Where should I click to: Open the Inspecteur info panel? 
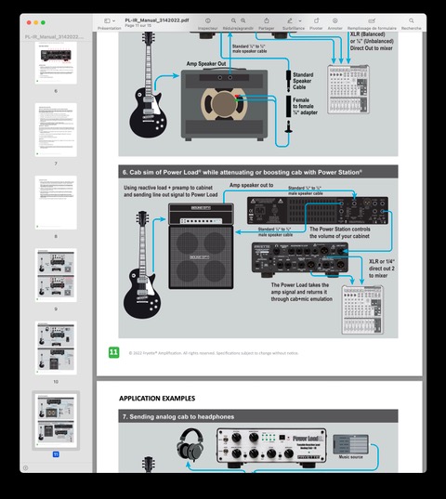208,20
